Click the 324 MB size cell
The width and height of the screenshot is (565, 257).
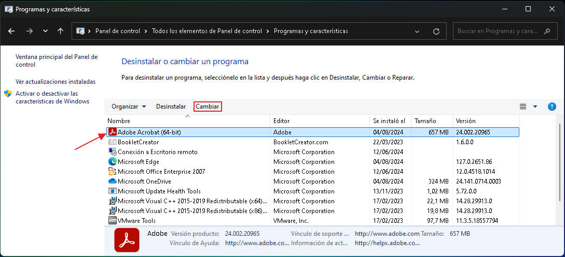pos(438,182)
